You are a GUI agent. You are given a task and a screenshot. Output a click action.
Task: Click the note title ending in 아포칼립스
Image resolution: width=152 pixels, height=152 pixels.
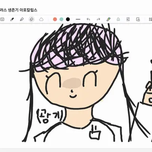tap(19, 10)
